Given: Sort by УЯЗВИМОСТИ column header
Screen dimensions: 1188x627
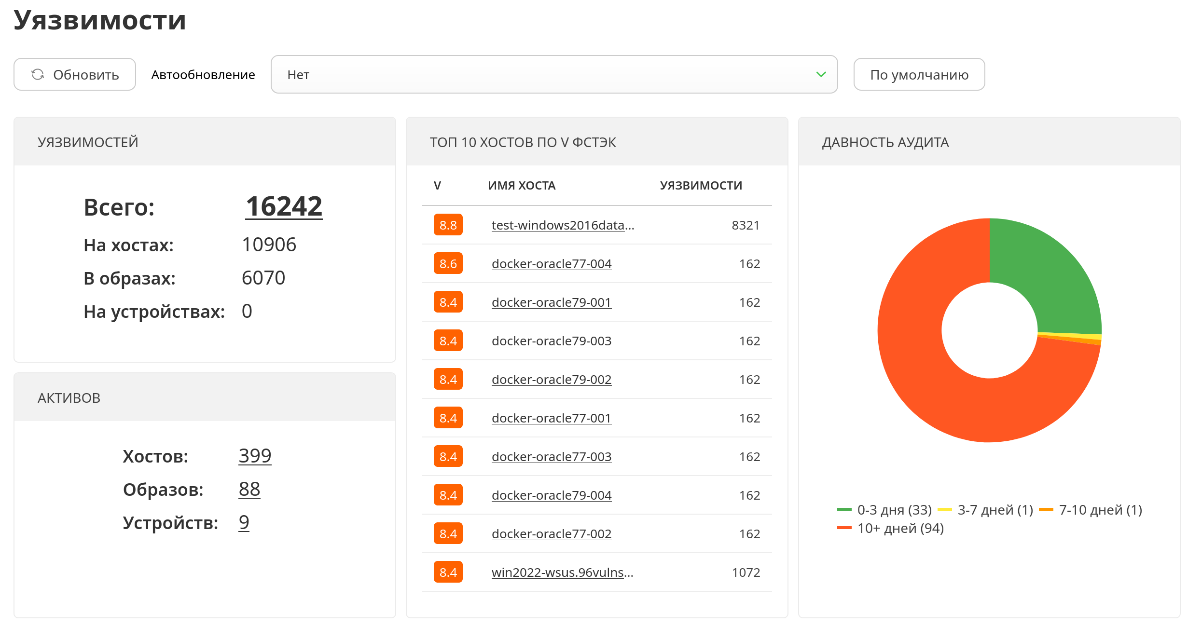Looking at the screenshot, I should 701,186.
